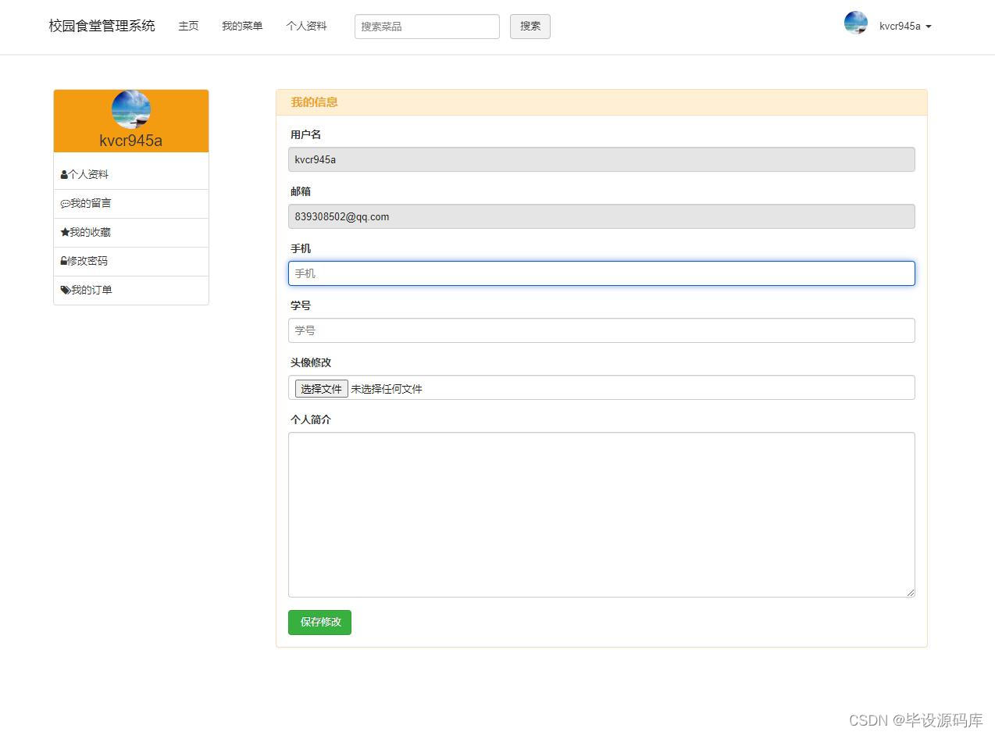Screen dimensions: 995x735
Task: Click the 头像修改 label
Action: click(x=311, y=362)
